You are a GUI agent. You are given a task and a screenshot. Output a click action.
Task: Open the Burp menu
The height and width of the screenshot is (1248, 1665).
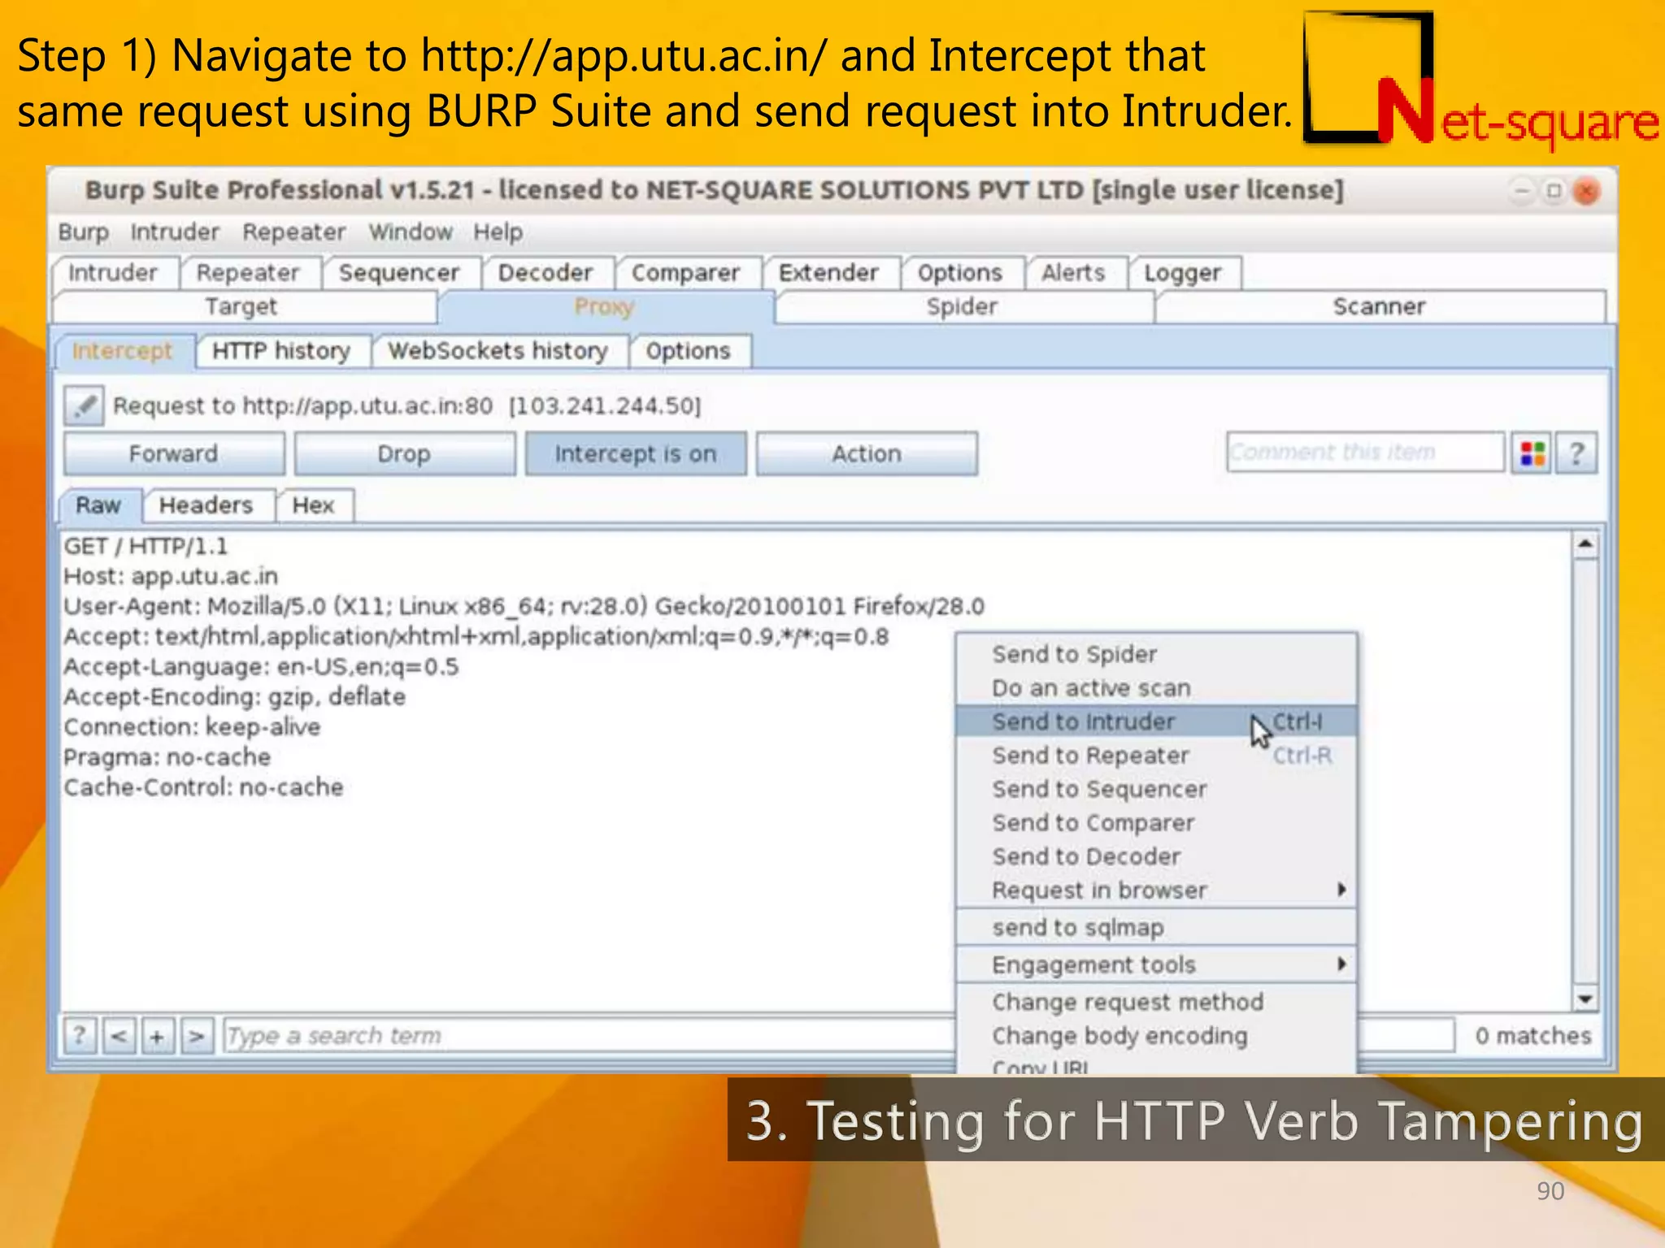pyautogui.click(x=84, y=232)
